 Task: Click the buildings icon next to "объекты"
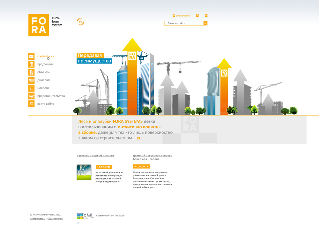point(31,72)
